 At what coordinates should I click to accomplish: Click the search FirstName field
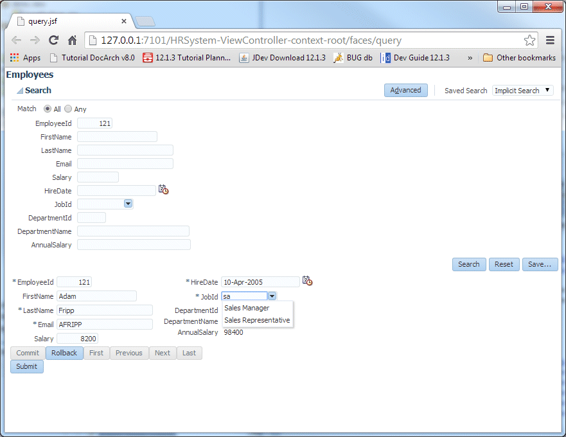pyautogui.click(x=118, y=136)
